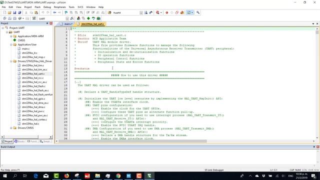Select stm32f4xx_hal_gpio.c in the project tree
Screen dimensions: 320x180
[x=33, y=99]
